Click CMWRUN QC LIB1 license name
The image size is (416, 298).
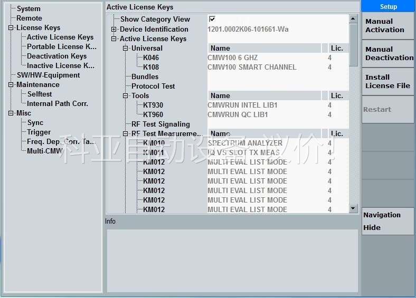click(238, 115)
